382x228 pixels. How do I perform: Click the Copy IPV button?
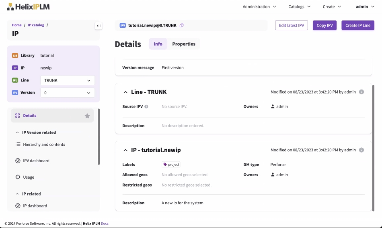[324, 25]
